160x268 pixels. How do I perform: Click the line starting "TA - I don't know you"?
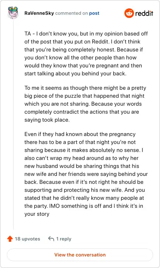click(x=86, y=33)
